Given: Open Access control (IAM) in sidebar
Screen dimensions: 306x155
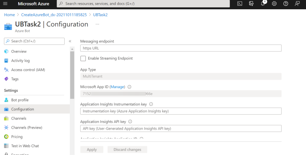Looking at the screenshot, I should (x=28, y=70).
